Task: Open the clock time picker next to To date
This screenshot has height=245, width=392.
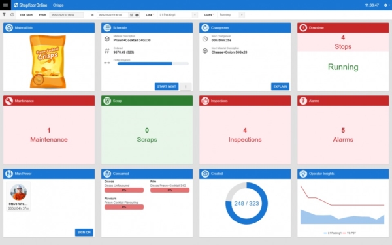Action: pos(137,15)
